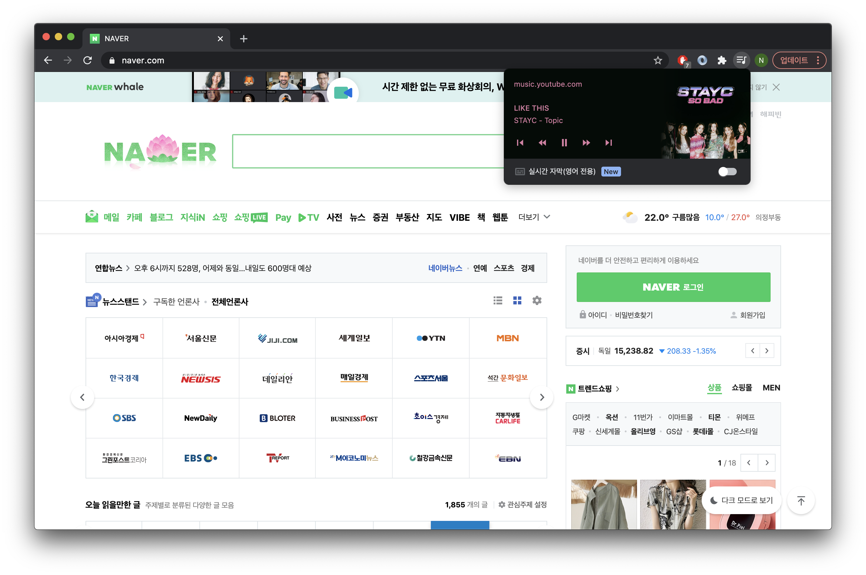Skip to next track in media popup
866x575 pixels.
coord(608,143)
